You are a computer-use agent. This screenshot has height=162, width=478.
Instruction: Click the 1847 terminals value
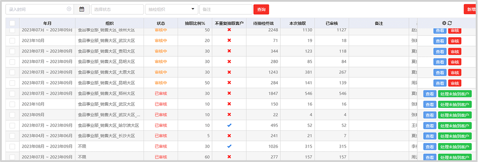273,94
